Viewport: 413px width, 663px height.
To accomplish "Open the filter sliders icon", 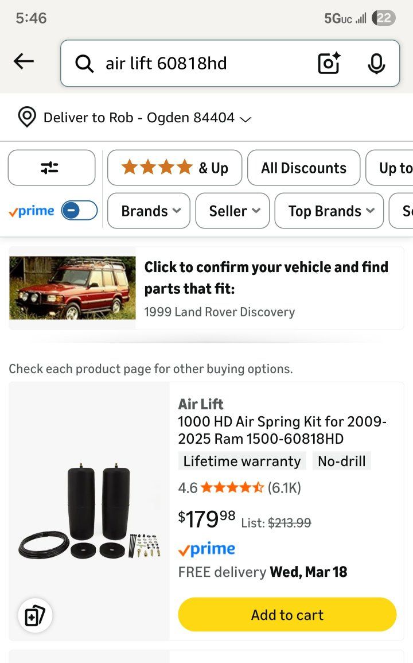I will 51,168.
